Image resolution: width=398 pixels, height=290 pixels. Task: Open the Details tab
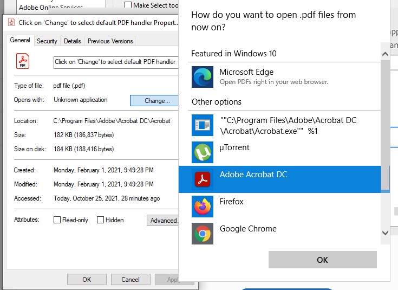point(73,41)
